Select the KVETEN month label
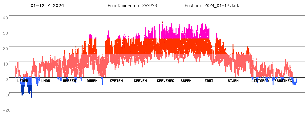Image resolution: width=308 pixels, height=117 pixels. [x=116, y=81]
